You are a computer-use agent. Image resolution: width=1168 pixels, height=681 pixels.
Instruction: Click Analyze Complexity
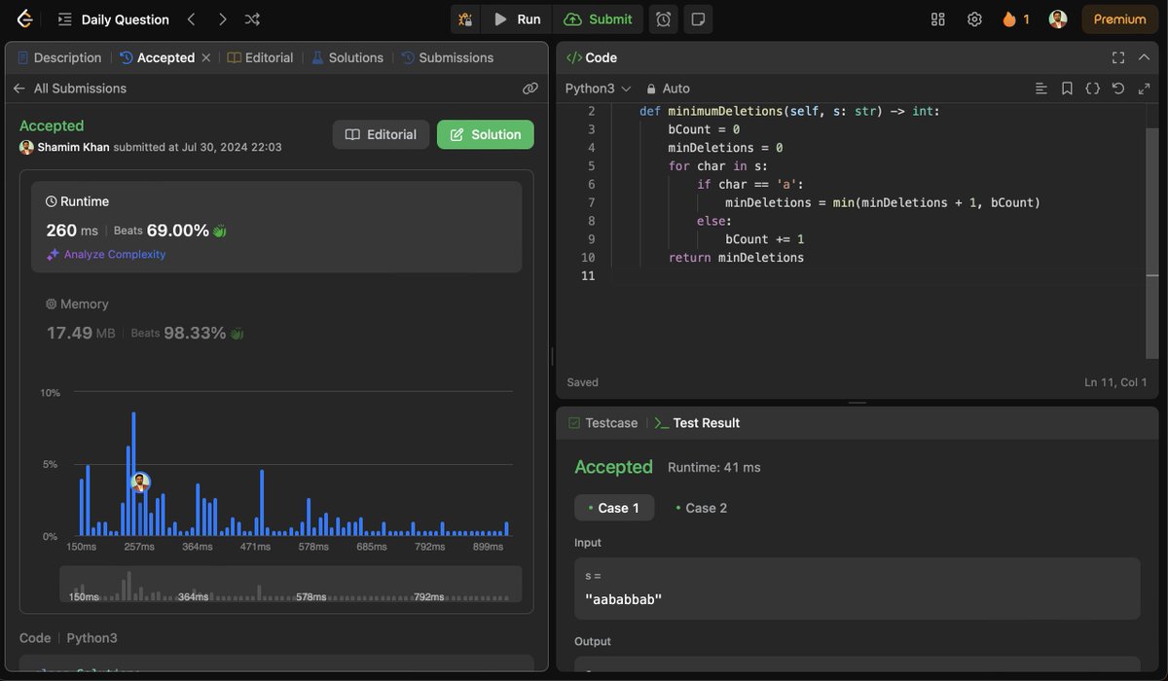pyautogui.click(x=106, y=254)
